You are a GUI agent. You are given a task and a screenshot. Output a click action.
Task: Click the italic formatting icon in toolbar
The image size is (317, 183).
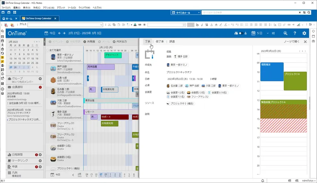click(x=202, y=25)
